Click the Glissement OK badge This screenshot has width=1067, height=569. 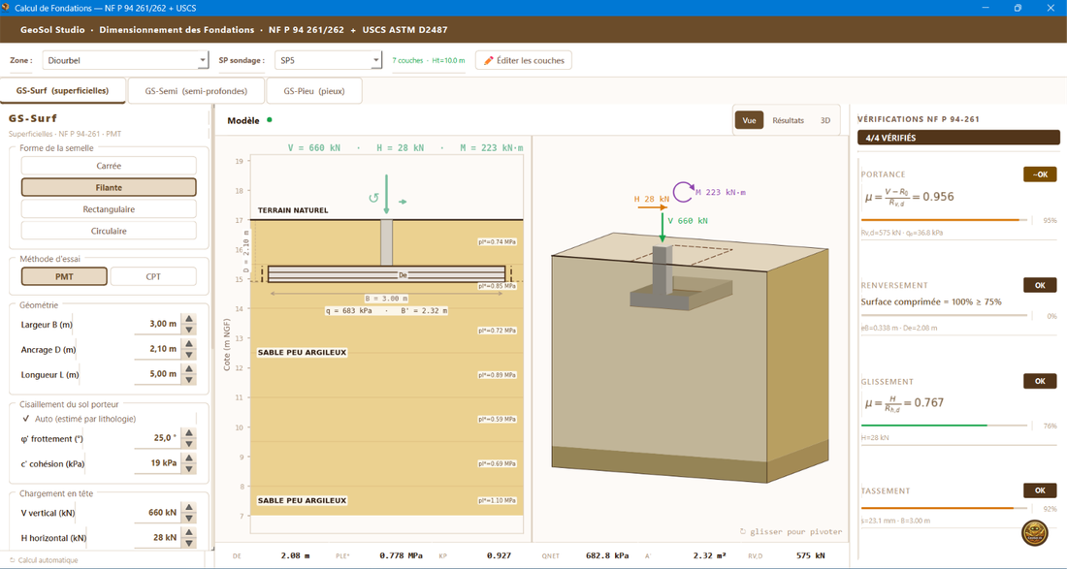coord(1040,381)
